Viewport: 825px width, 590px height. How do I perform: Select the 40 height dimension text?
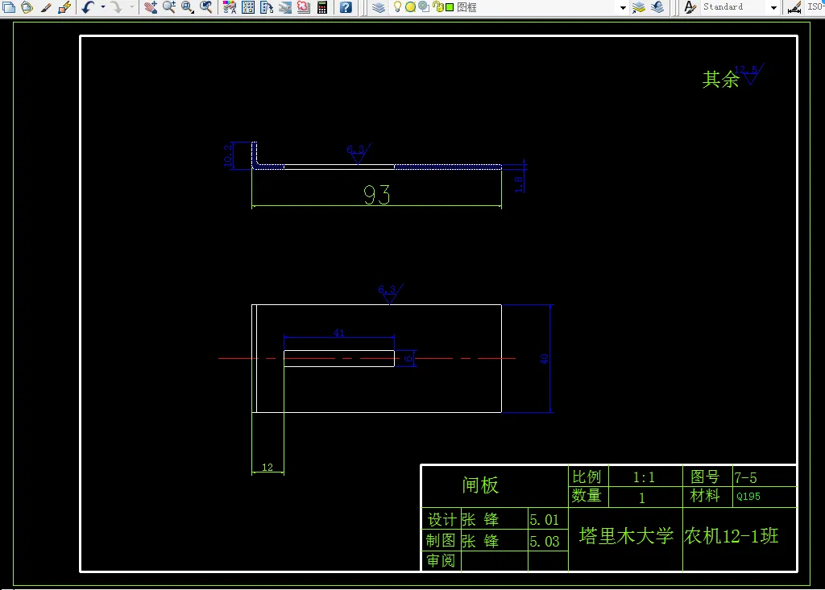point(544,359)
